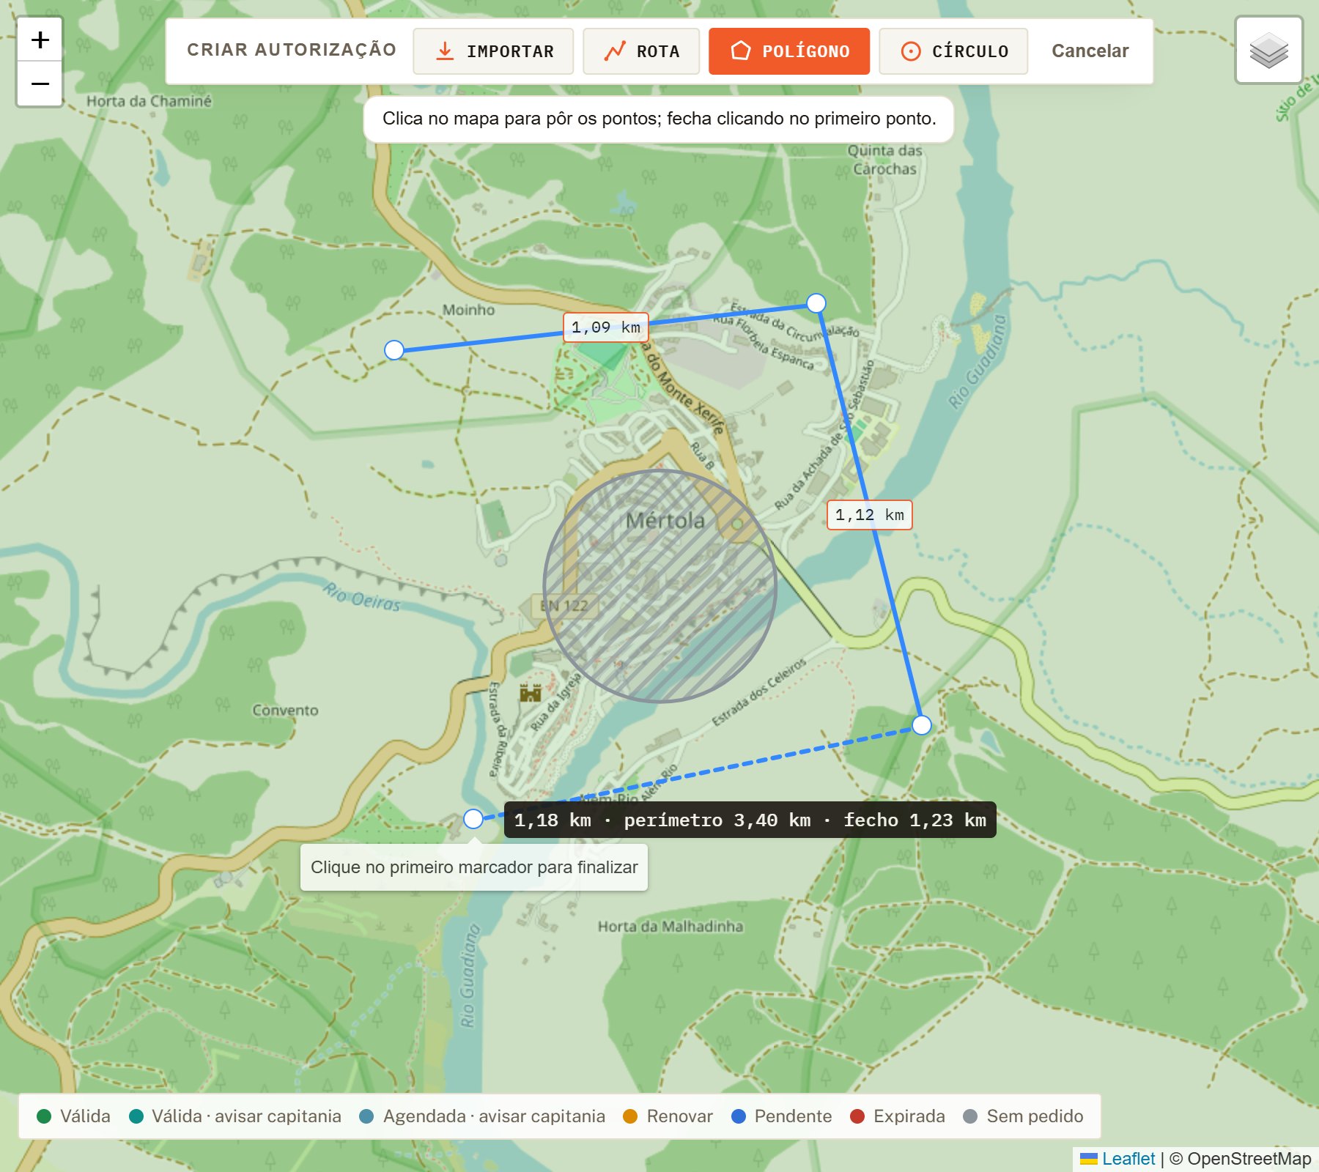Click the Mértola town label
The height and width of the screenshot is (1172, 1319).
[x=665, y=521]
